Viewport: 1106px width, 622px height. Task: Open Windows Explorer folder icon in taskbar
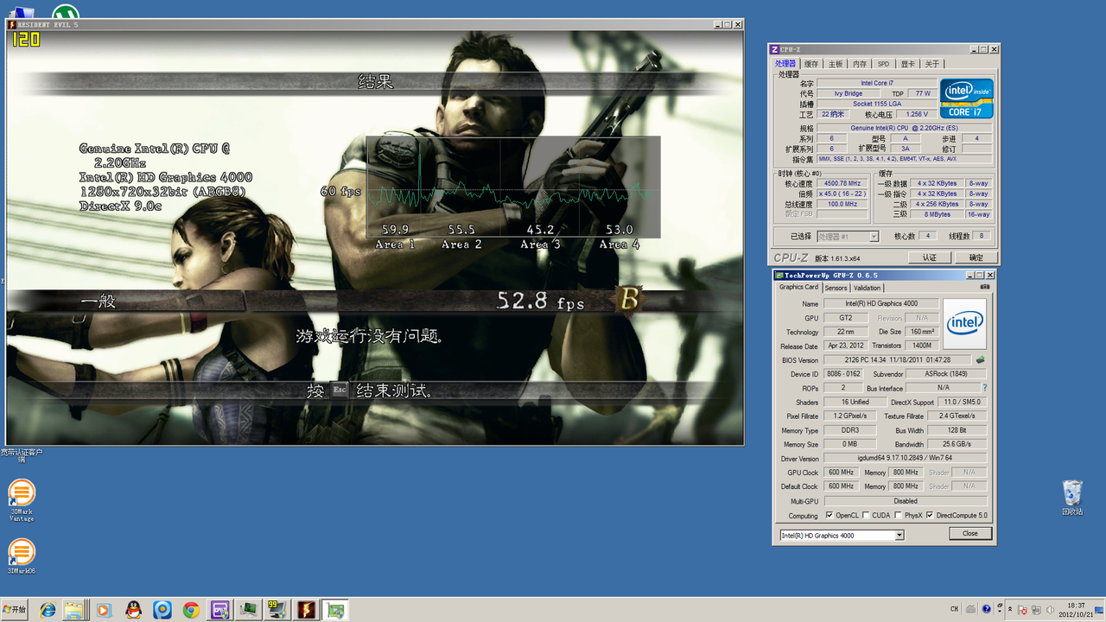[74, 610]
